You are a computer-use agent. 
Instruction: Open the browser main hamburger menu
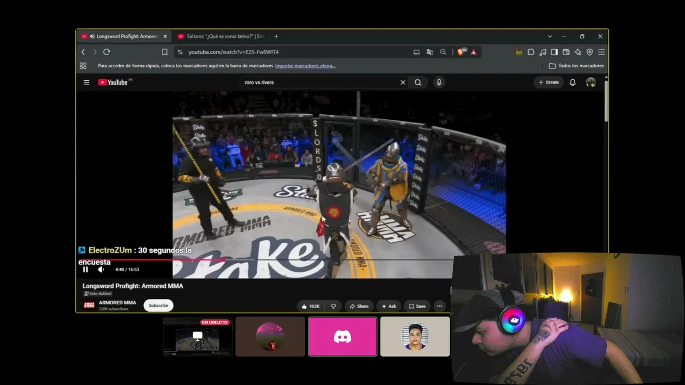(x=602, y=52)
